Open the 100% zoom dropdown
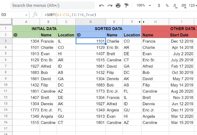The height and width of the screenshot is (135, 197). [144, 6]
